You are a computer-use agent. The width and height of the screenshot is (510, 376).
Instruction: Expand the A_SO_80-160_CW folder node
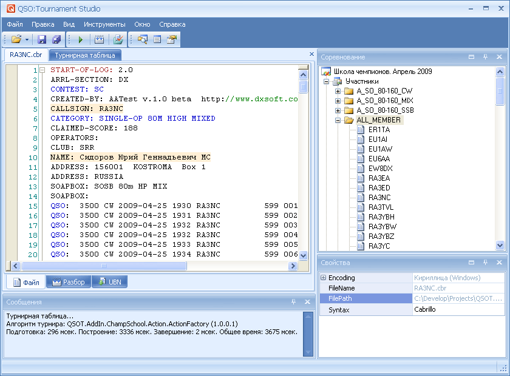[x=338, y=91]
